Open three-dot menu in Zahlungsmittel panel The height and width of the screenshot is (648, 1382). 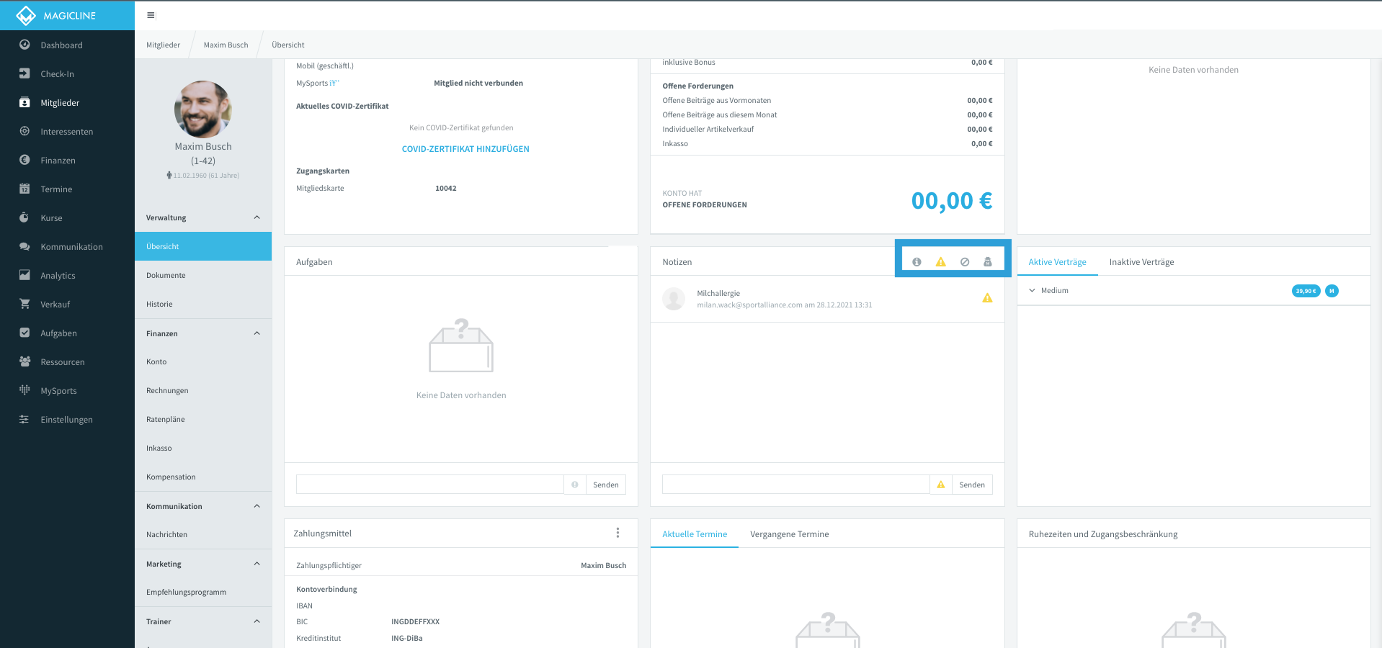(618, 533)
